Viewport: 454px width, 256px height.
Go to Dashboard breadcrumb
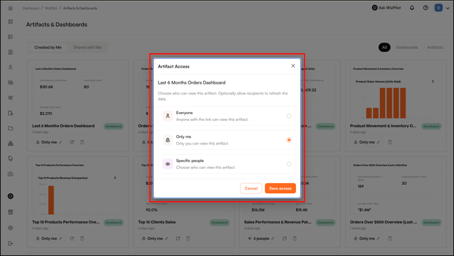30,8
